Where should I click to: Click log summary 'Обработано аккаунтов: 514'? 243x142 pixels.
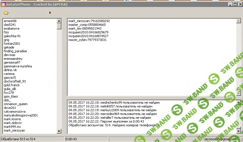[89, 125]
